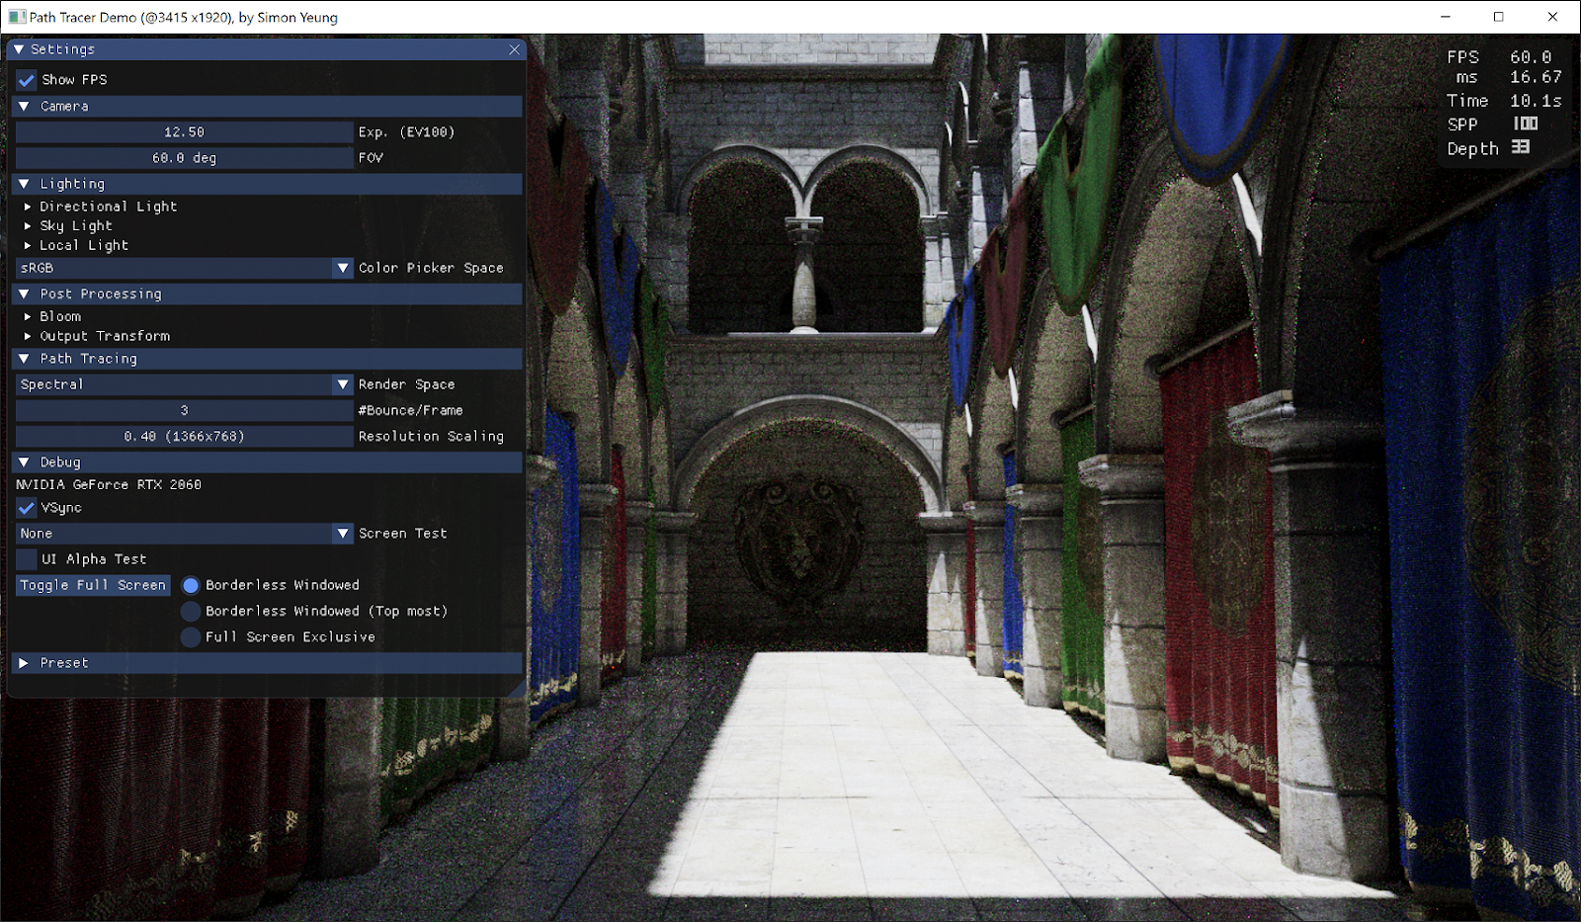Collapse the Camera section
The height and width of the screenshot is (922, 1581).
pyautogui.click(x=24, y=106)
